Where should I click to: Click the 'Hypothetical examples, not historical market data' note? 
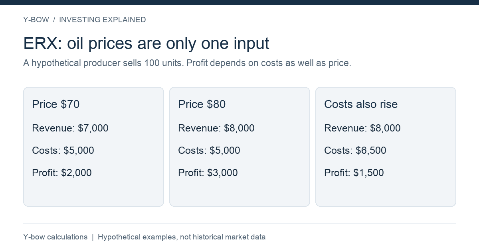click(182, 237)
